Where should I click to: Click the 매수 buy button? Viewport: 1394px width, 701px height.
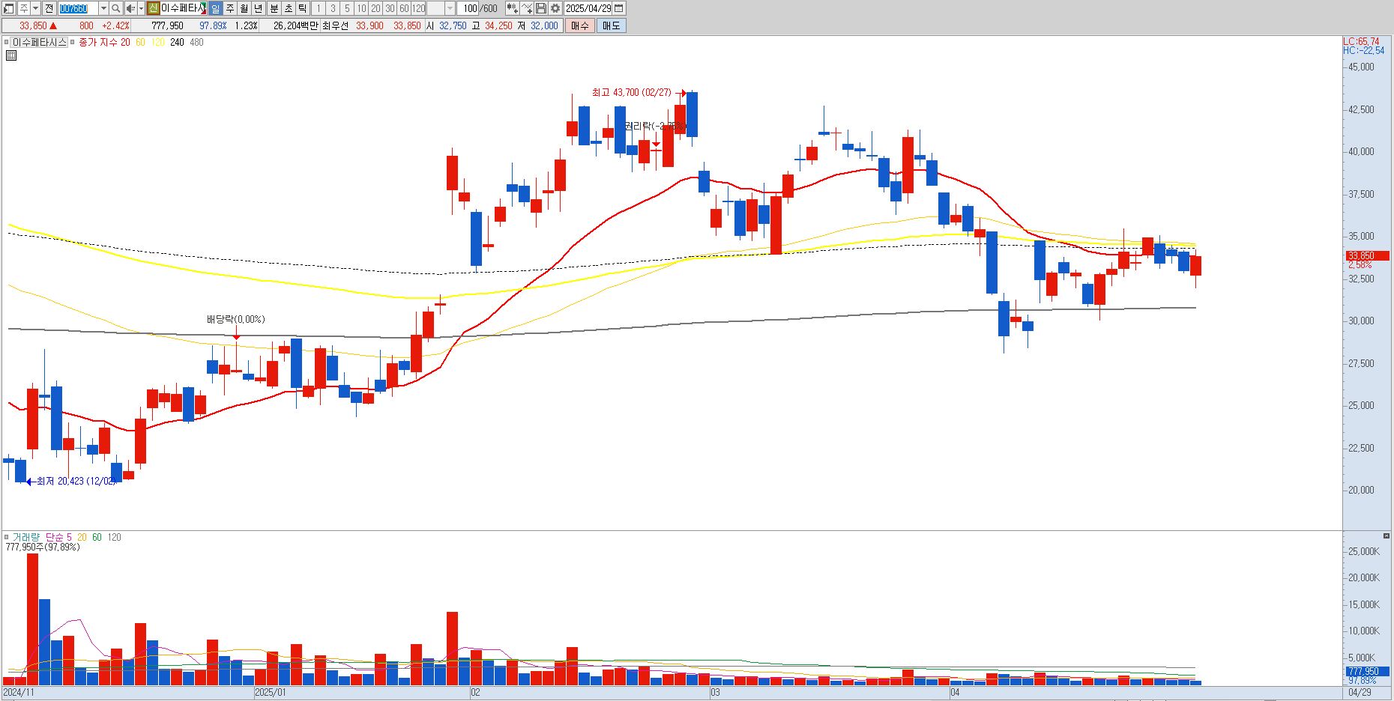579,25
